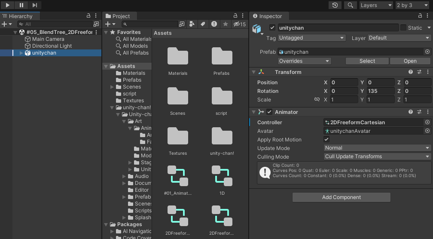Click the prefab Open button

(x=410, y=61)
